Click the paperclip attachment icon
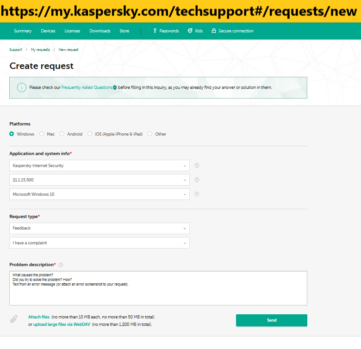This screenshot has height=349, width=361. pyautogui.click(x=14, y=319)
